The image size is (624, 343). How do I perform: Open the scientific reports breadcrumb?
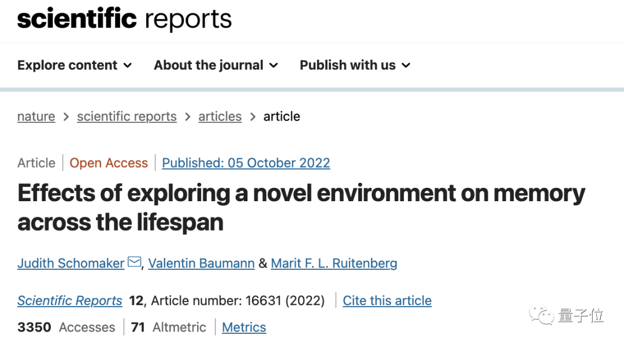127,116
